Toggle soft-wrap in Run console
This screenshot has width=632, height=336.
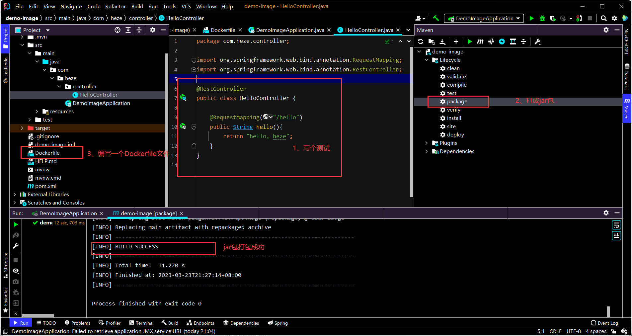pos(616,225)
